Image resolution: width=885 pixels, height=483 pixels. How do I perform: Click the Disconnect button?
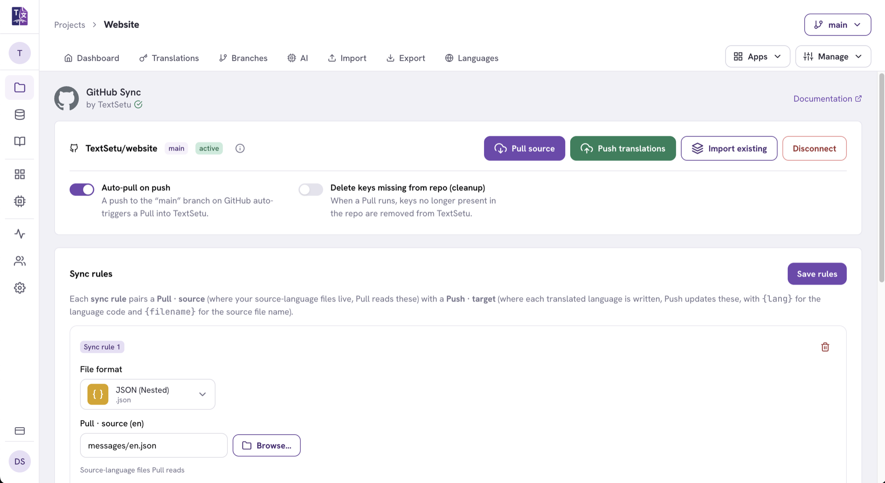pyautogui.click(x=814, y=148)
